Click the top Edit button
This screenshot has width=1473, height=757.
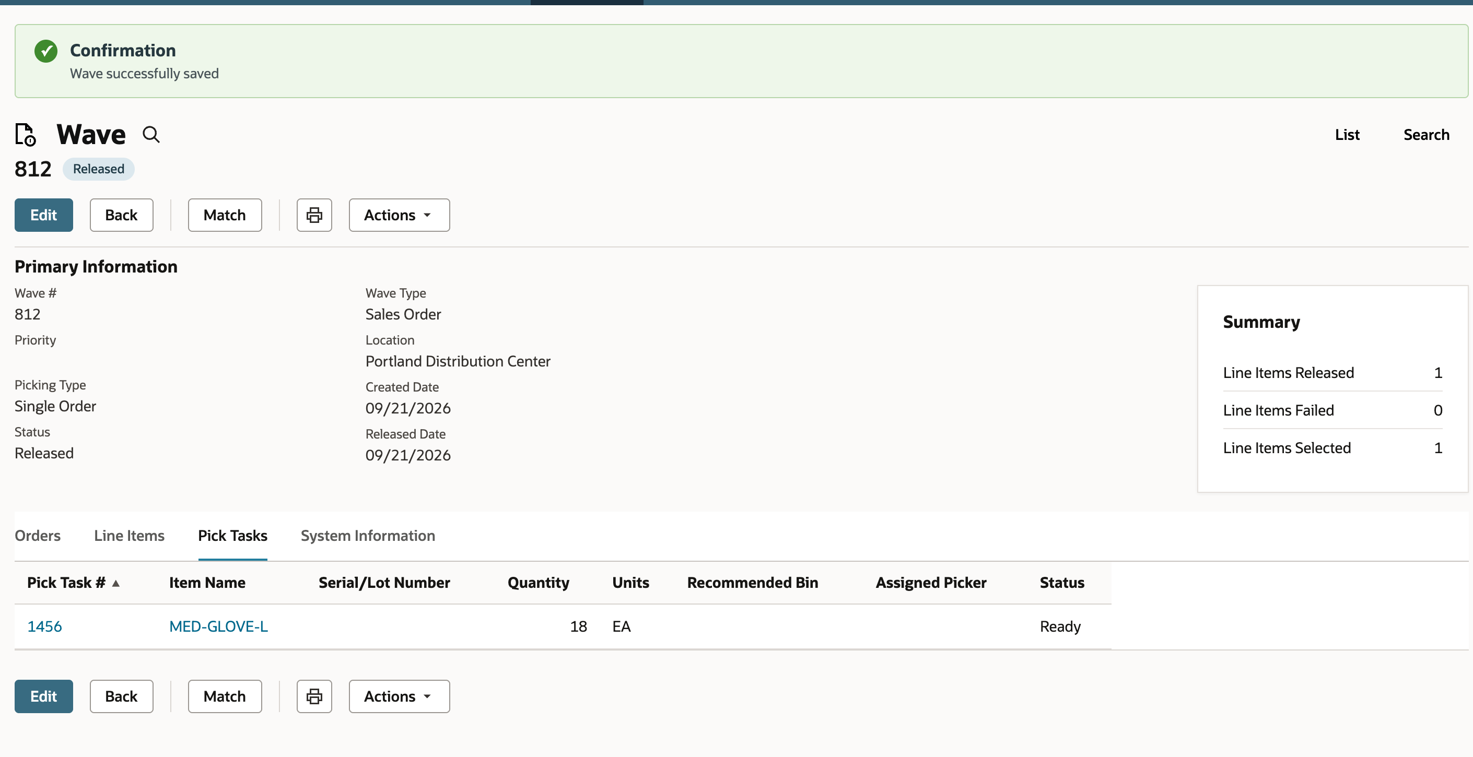click(43, 215)
